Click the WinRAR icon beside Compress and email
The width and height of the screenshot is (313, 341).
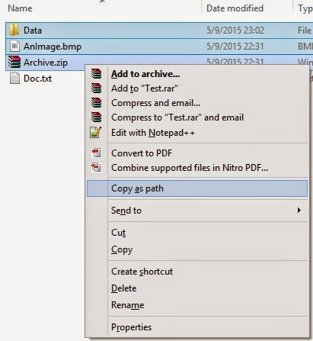(x=97, y=103)
